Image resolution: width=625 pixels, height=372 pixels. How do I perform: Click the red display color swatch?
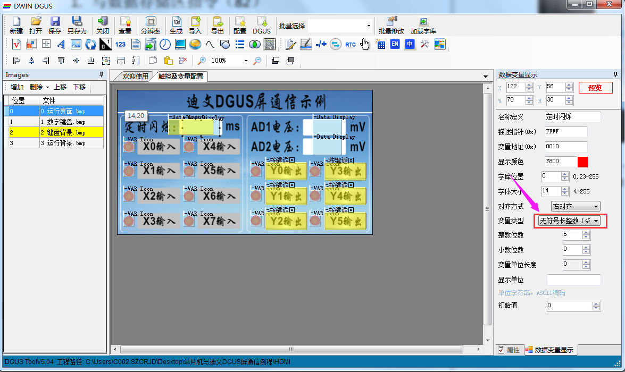(x=582, y=162)
